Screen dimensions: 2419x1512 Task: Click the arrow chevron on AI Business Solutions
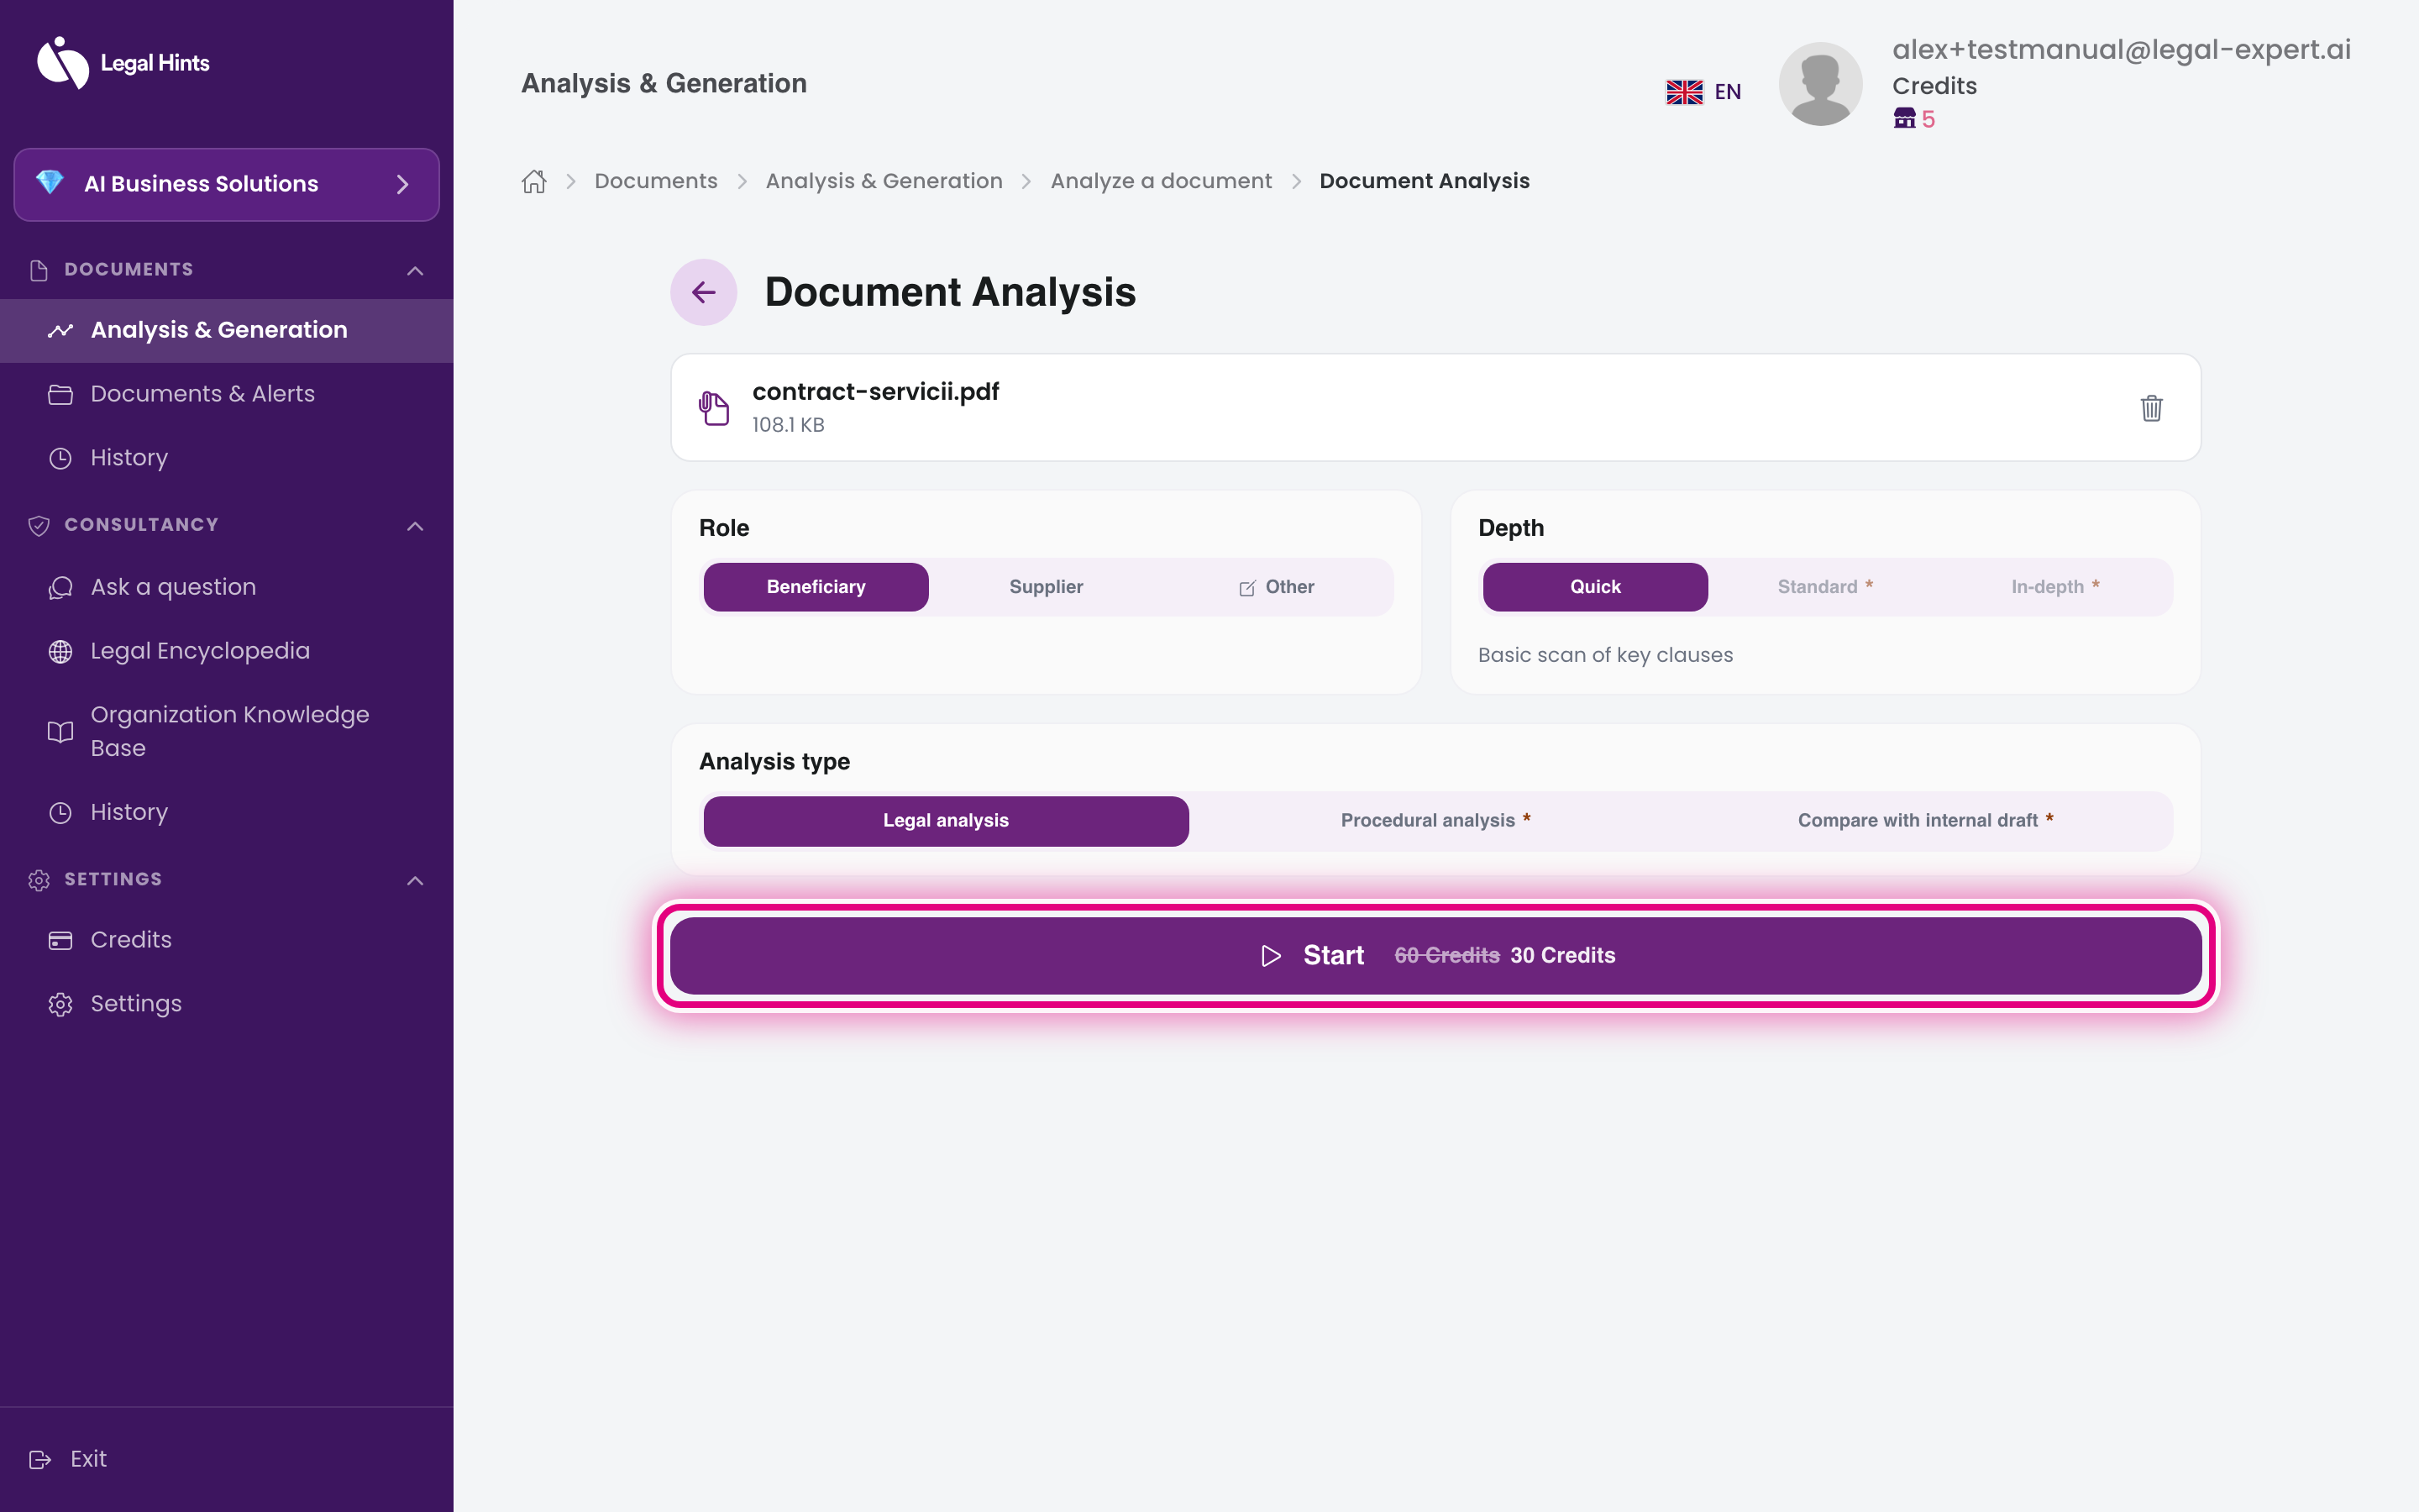[x=403, y=184]
